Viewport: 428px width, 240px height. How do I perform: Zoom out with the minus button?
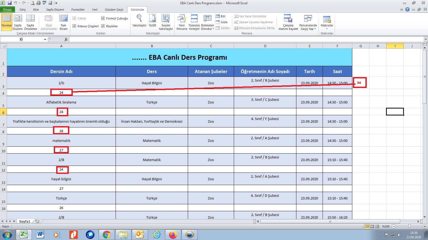tap(394, 226)
